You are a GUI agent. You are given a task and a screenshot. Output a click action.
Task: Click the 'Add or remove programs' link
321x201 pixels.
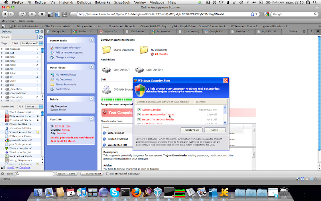(x=69, y=53)
